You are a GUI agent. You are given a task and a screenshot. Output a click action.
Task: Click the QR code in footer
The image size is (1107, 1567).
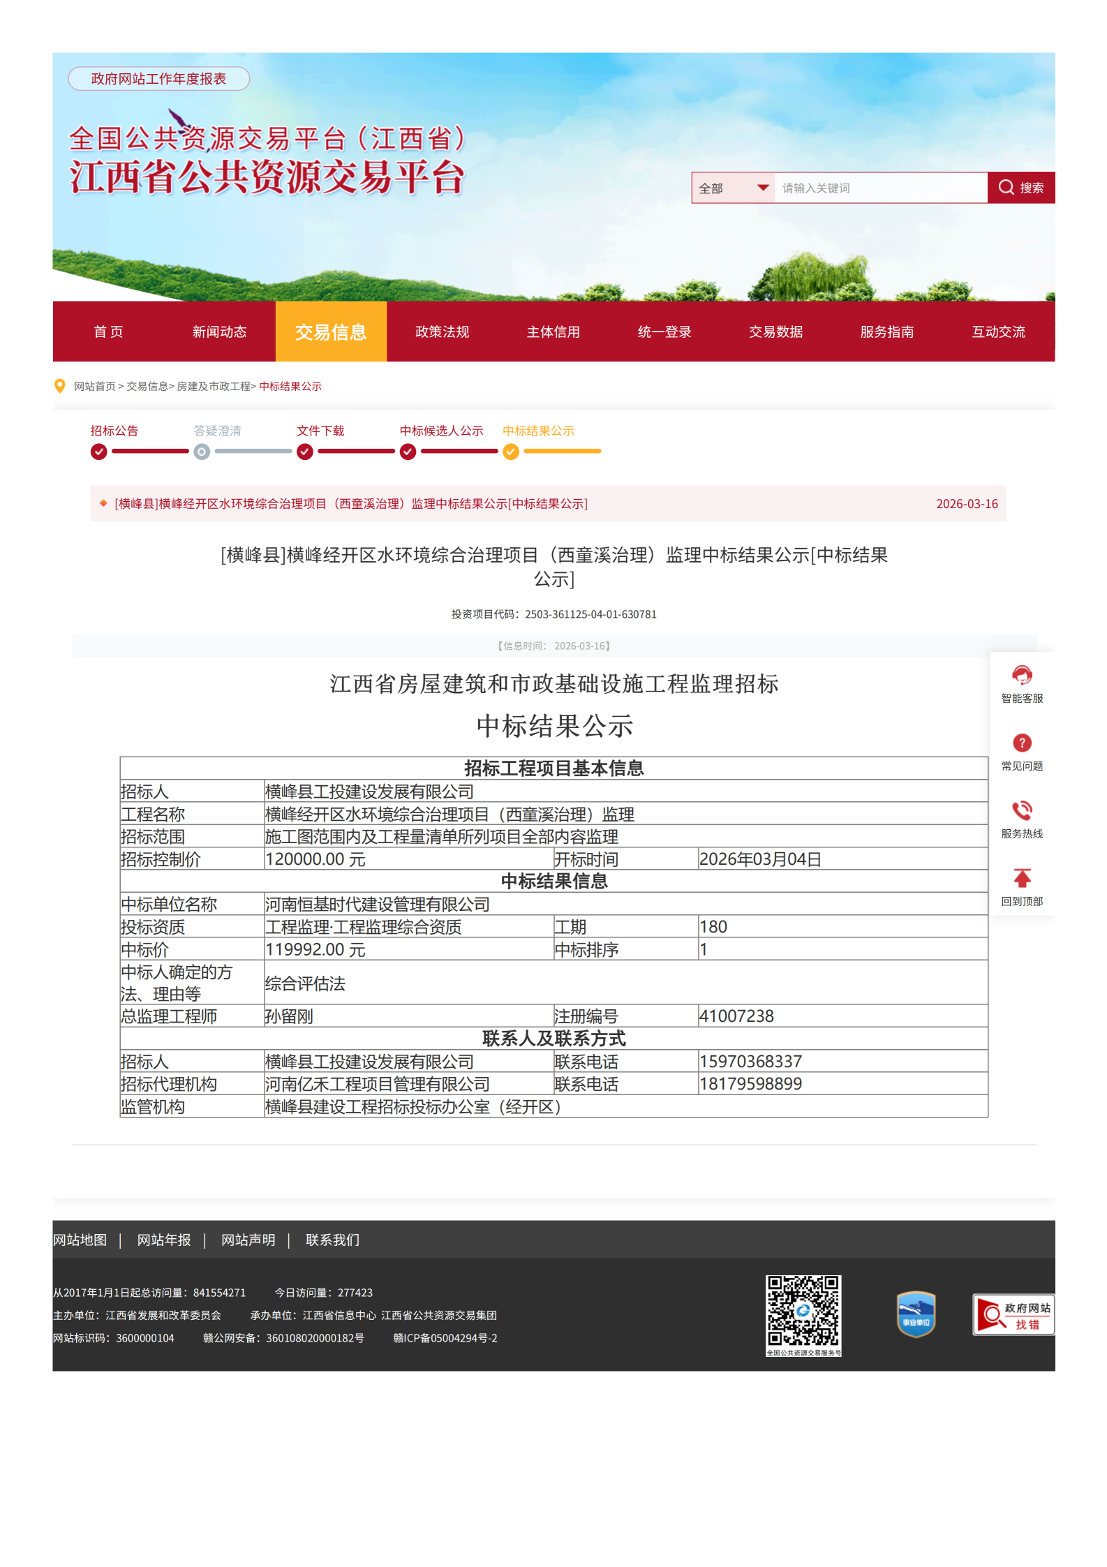coord(803,1312)
